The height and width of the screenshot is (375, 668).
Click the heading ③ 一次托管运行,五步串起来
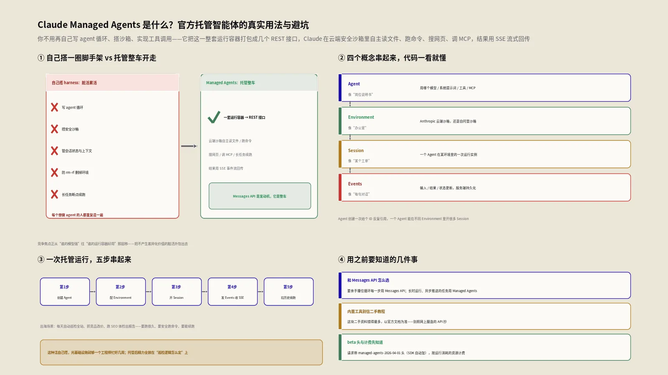[x=84, y=260]
